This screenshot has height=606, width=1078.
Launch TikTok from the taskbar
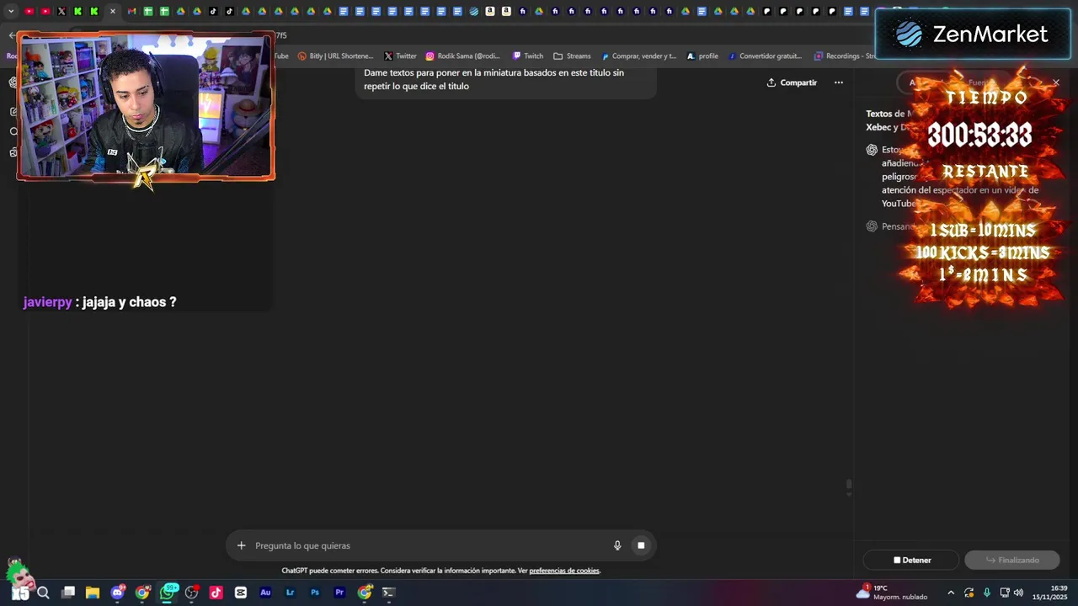tap(216, 593)
